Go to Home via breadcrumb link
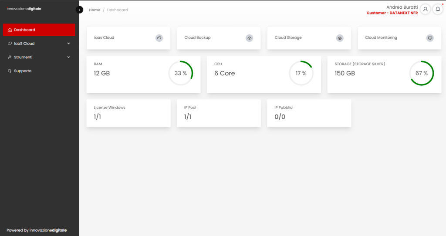Viewport: 446px width, 236px height. [x=95, y=10]
